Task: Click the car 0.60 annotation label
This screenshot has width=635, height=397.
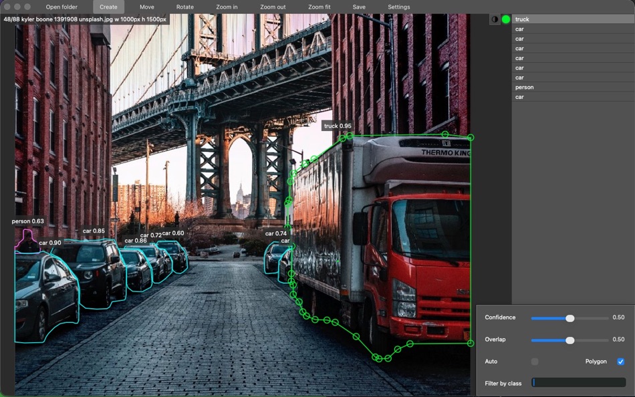Action: (173, 233)
